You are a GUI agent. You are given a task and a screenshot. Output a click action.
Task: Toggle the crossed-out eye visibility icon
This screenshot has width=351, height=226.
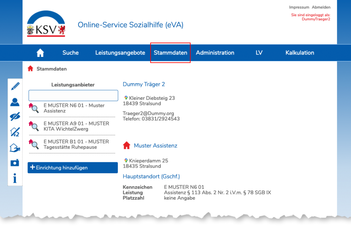[x=15, y=117]
